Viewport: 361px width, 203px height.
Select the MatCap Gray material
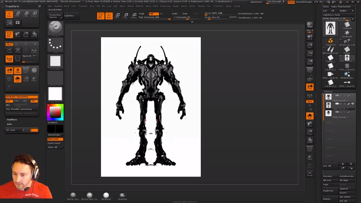[73, 196]
